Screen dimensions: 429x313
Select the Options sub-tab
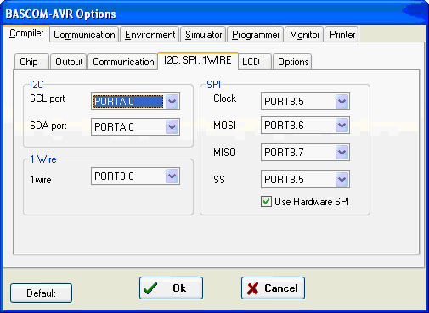coord(292,62)
